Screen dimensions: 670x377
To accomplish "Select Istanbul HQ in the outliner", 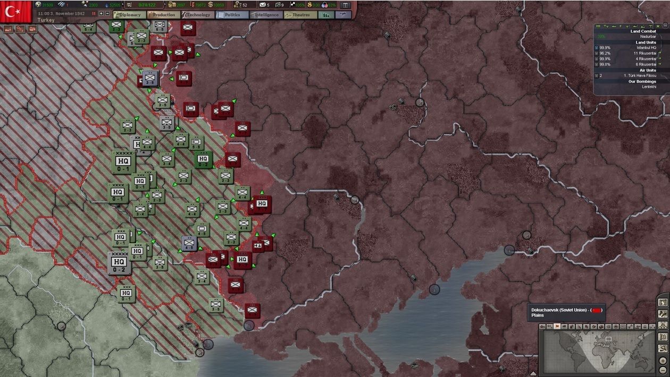I will [646, 48].
